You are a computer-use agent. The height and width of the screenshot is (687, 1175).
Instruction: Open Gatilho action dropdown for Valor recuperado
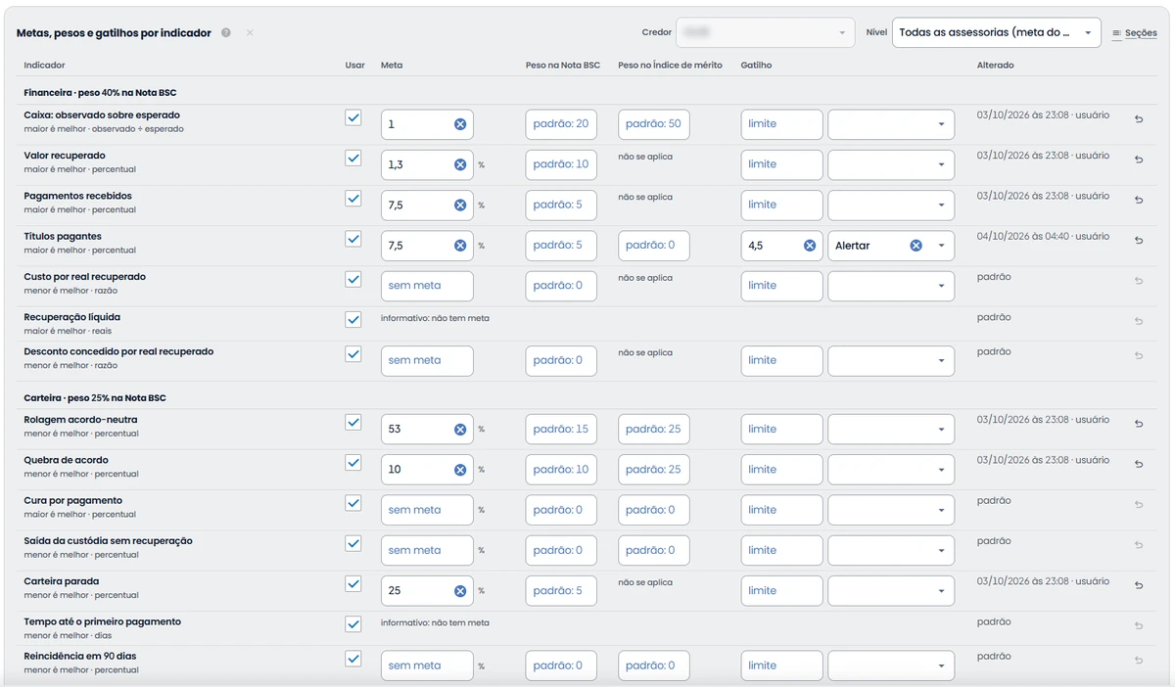click(891, 164)
